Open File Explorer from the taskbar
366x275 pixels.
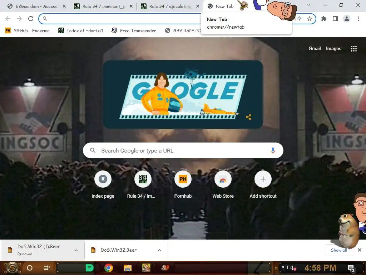click(x=128, y=268)
